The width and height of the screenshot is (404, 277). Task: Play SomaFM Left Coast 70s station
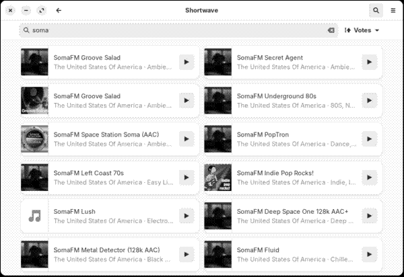point(187,177)
